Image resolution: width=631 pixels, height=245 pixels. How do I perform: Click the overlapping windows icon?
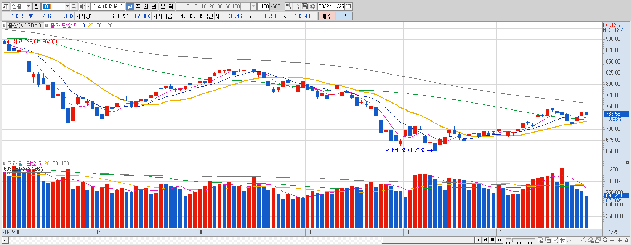[x=548, y=240]
